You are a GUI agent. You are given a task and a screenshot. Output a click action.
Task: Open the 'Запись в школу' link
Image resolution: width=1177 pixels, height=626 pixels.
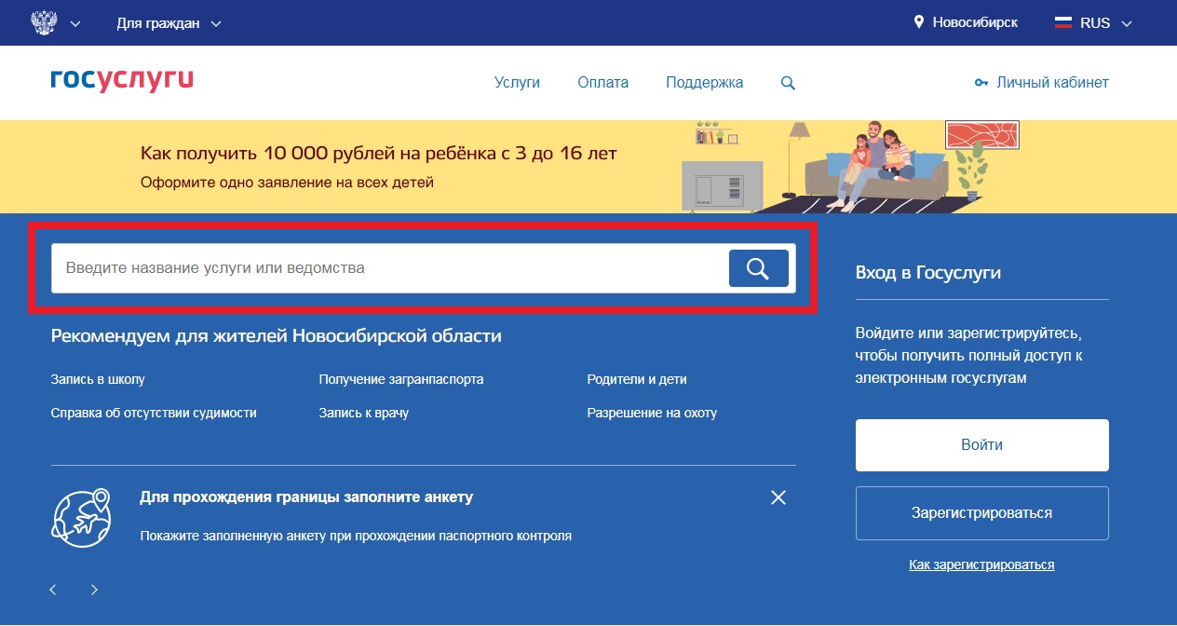(98, 379)
